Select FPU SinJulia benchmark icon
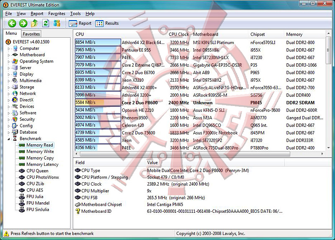 point(22,209)
